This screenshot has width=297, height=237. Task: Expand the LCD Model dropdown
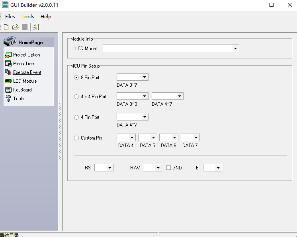pyautogui.click(x=236, y=49)
